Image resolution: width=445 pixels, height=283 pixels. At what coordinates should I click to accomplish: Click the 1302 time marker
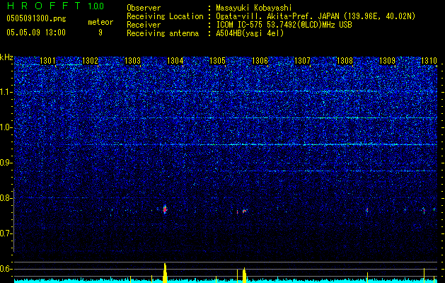[90, 60]
